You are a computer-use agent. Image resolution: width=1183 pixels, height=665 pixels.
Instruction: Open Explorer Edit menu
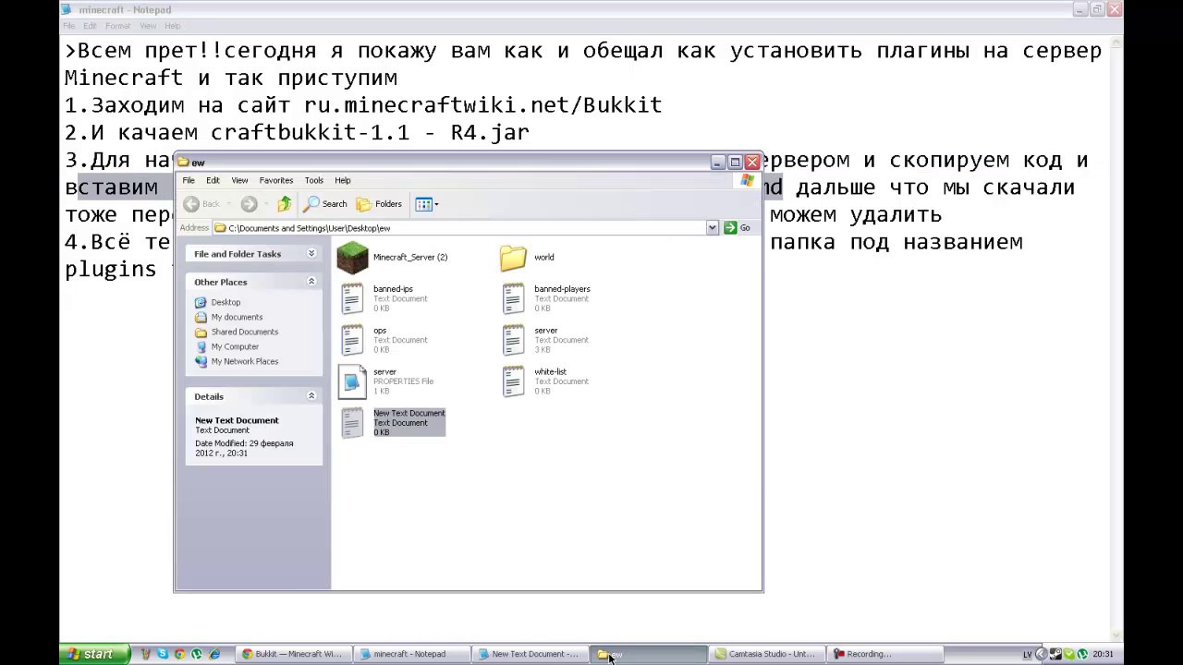tap(213, 180)
